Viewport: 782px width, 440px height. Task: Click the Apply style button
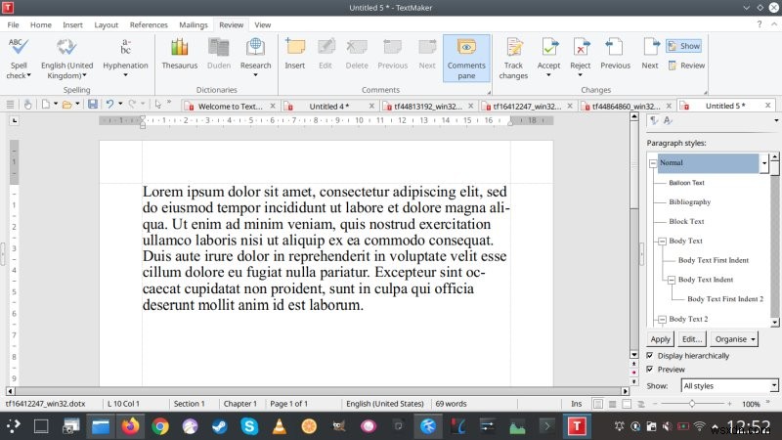(x=661, y=339)
